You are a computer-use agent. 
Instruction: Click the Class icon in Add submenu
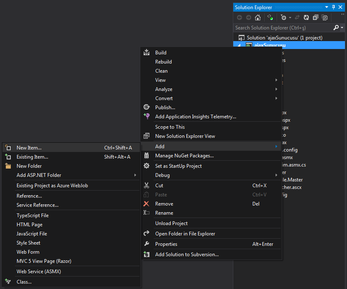8,282
